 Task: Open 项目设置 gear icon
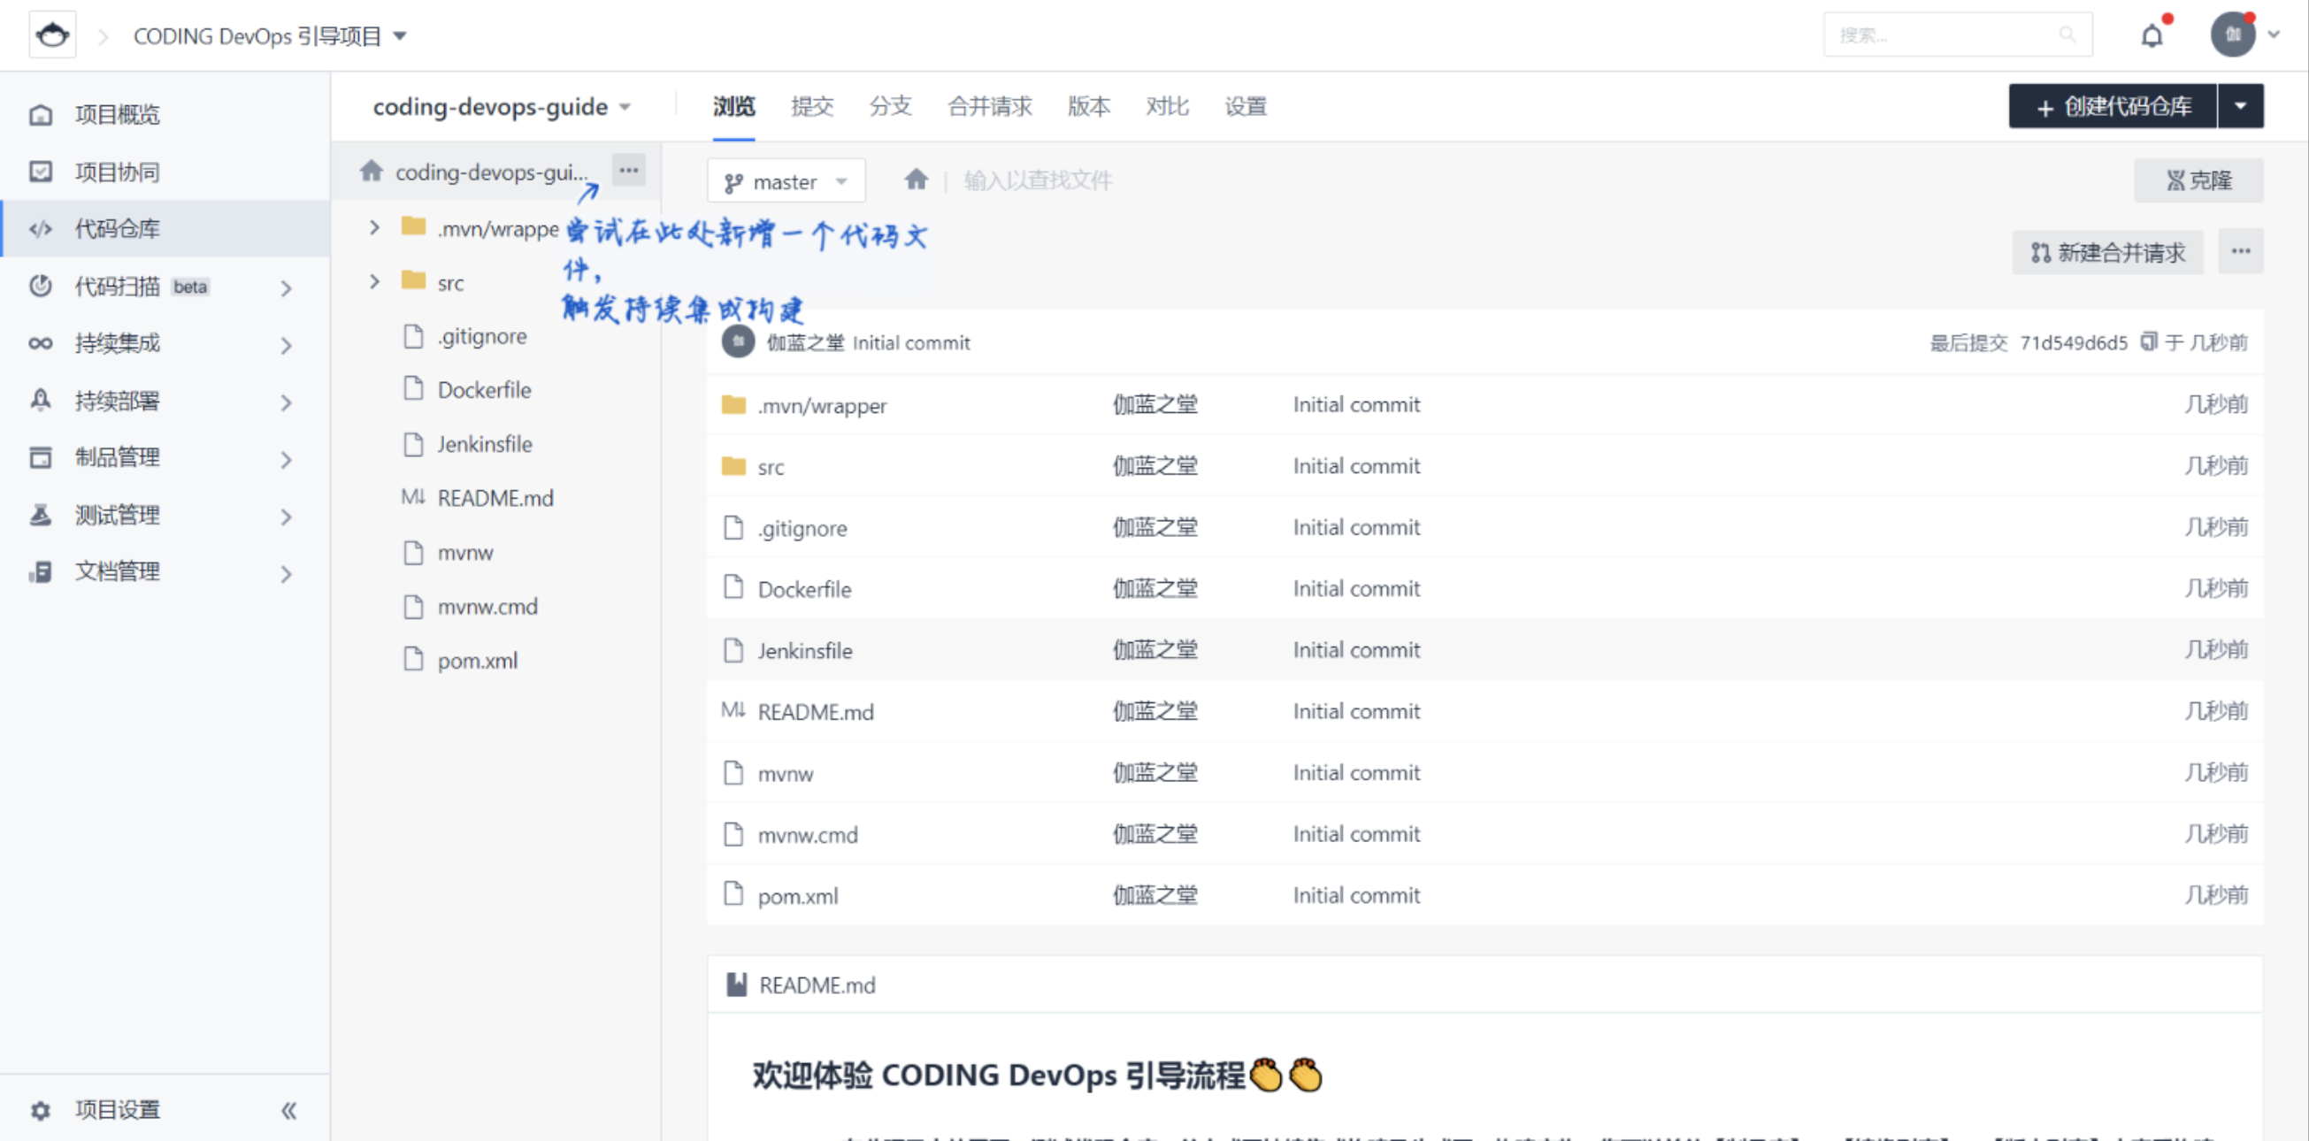pos(41,1110)
